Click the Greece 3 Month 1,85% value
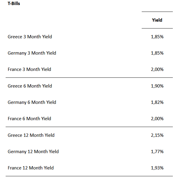 coord(157,37)
